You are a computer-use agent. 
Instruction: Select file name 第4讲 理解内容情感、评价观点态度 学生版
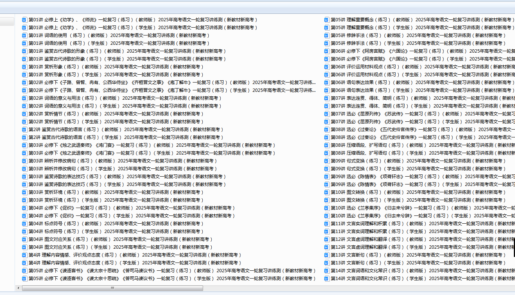[x=135, y=263]
